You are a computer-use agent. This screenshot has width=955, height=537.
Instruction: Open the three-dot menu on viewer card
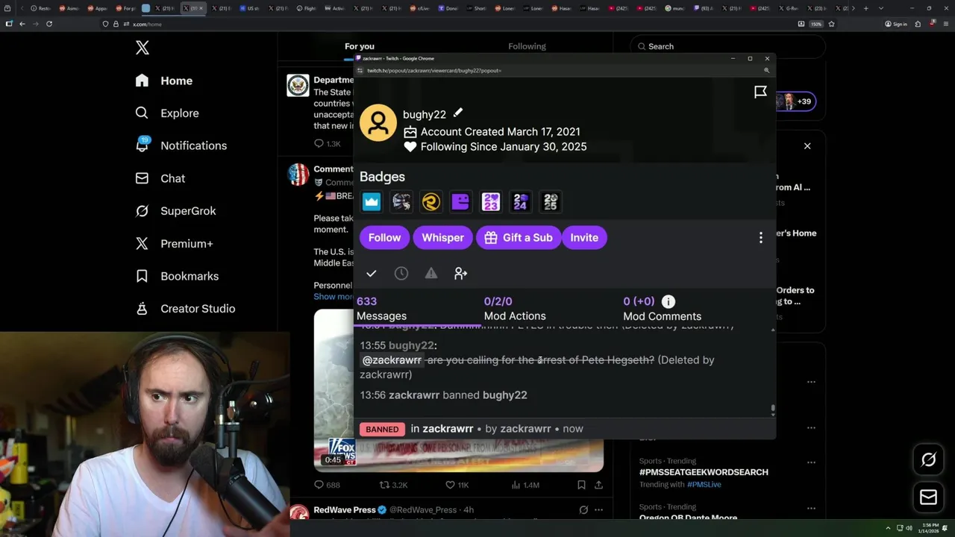tap(761, 237)
